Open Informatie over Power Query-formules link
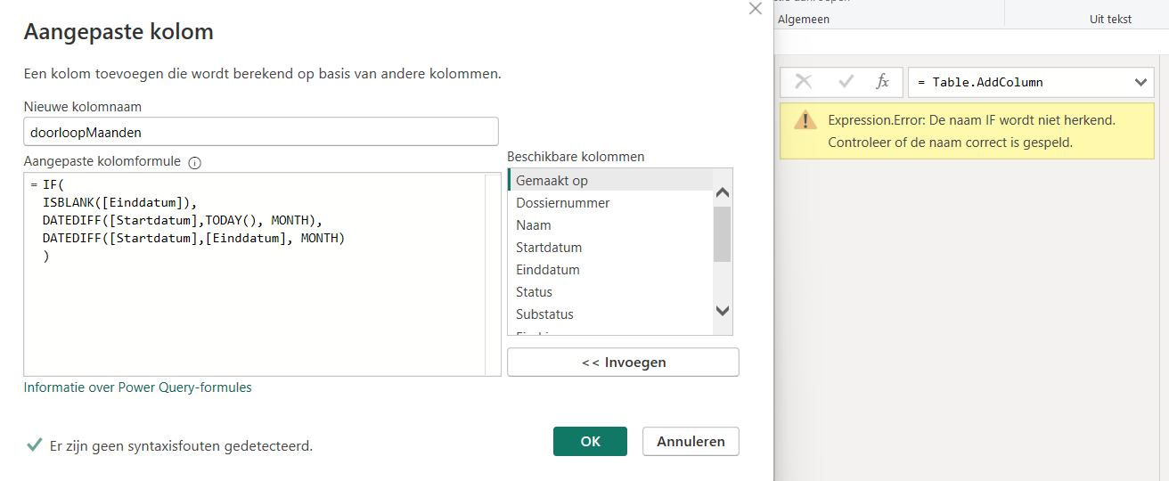The image size is (1169, 481). point(137,387)
